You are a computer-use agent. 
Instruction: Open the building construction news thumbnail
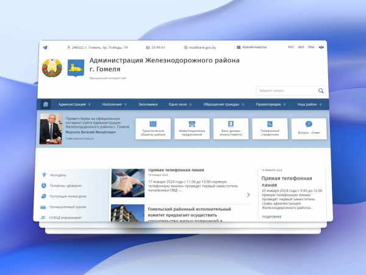[127, 213]
